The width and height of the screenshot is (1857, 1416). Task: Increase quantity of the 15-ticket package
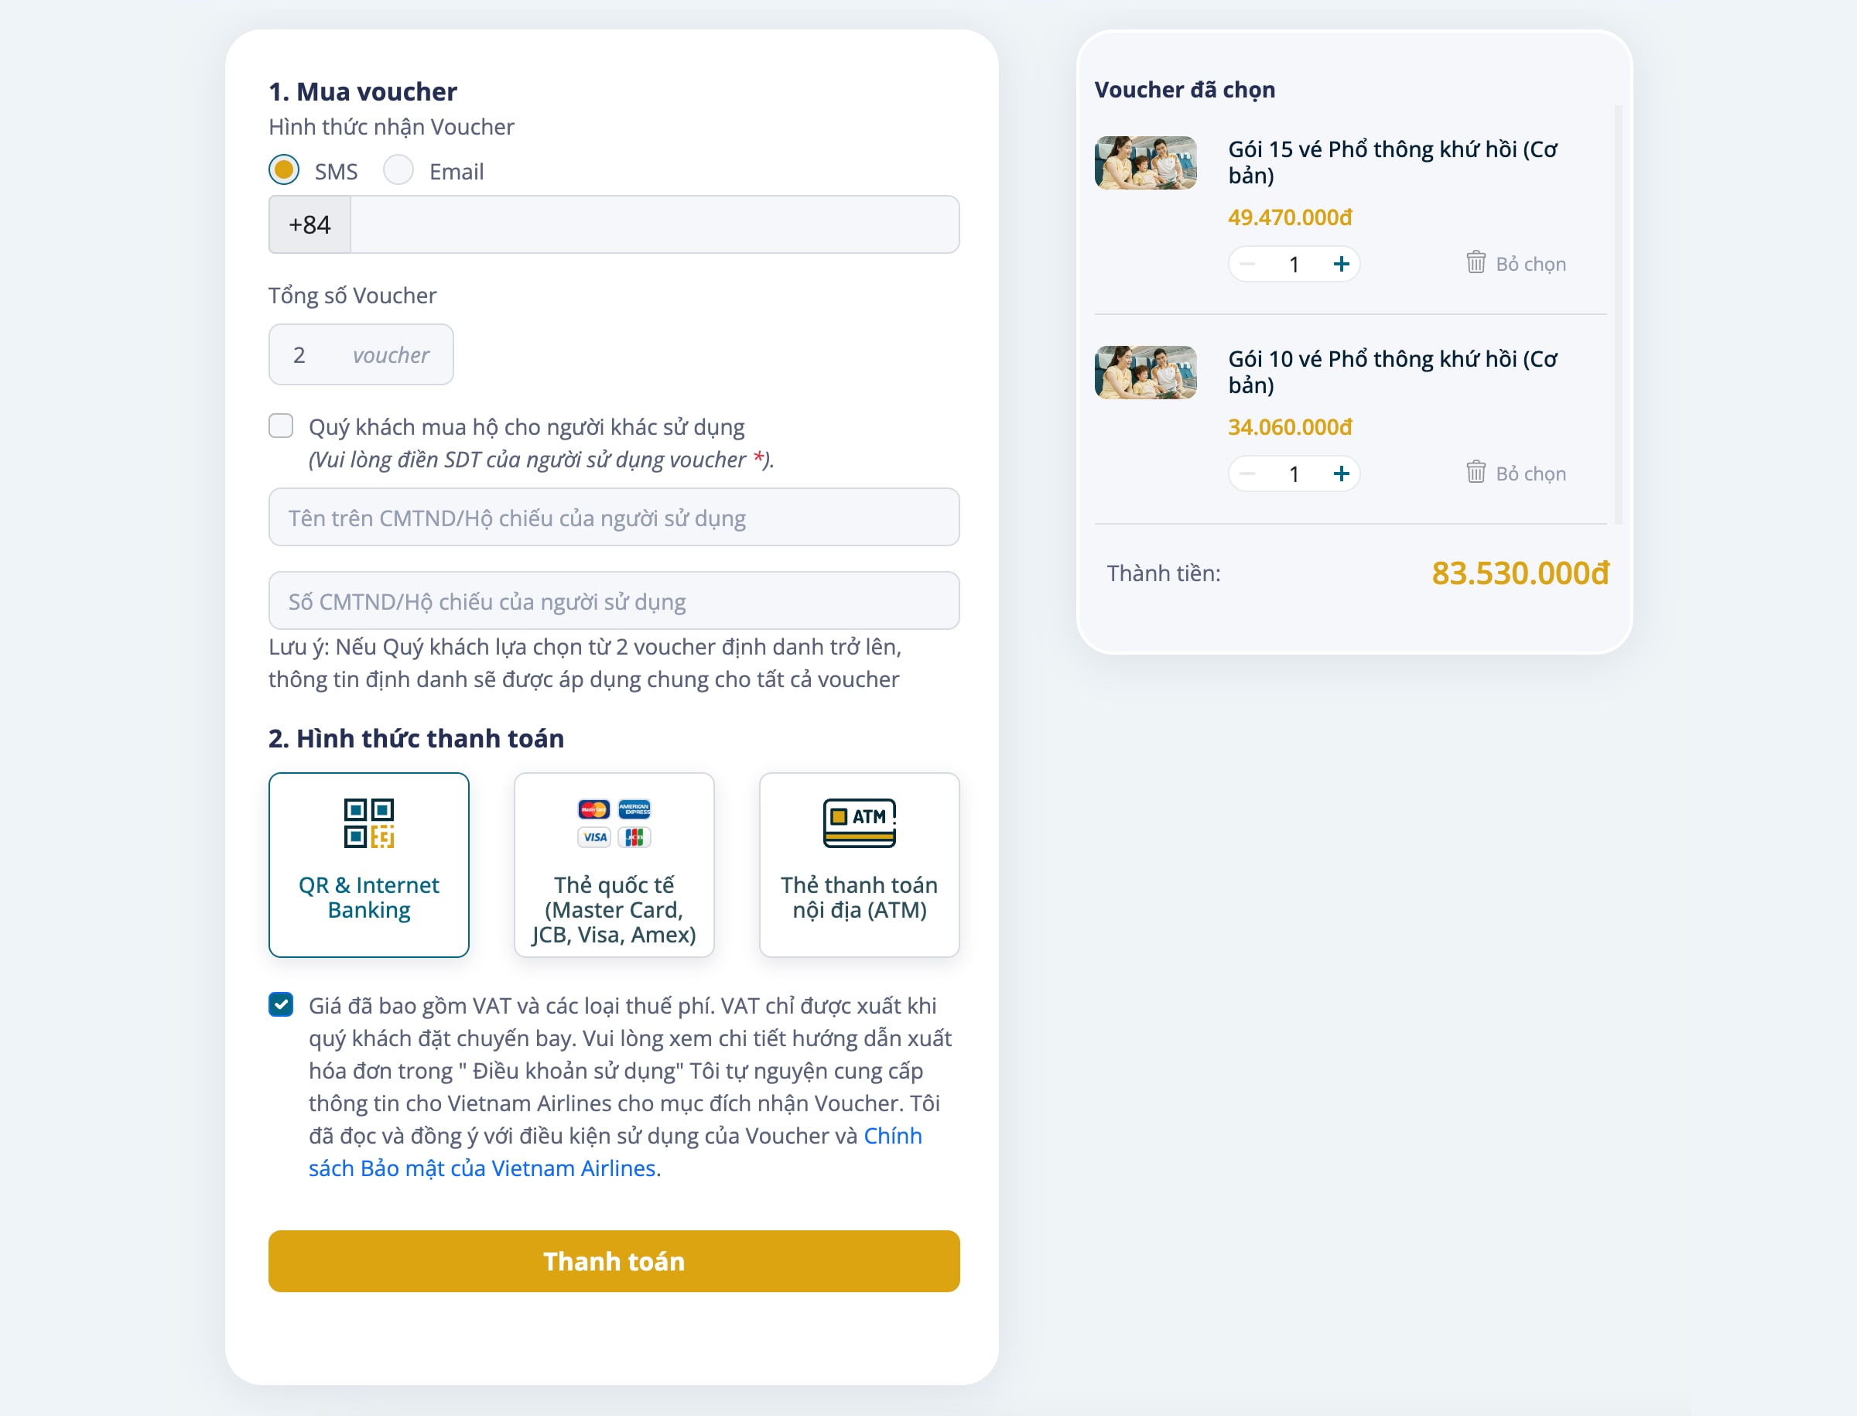coord(1340,264)
